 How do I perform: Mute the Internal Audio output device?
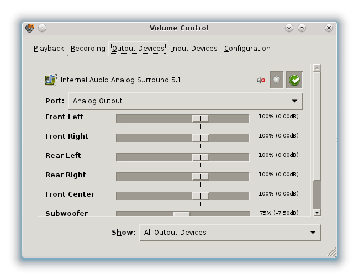[261, 80]
